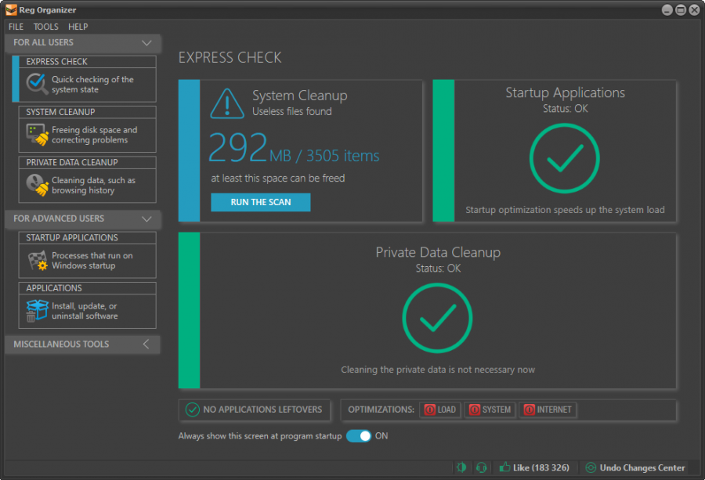Viewport: 705px width, 480px height.
Task: Click the OPTIMIZATIONS: label
Action: point(381,410)
